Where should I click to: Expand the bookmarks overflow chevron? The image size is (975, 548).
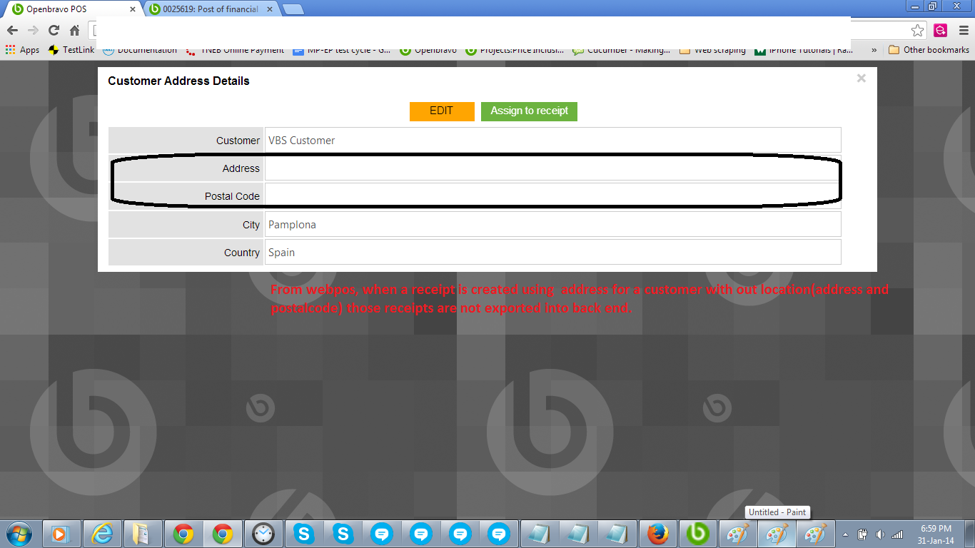coord(874,50)
